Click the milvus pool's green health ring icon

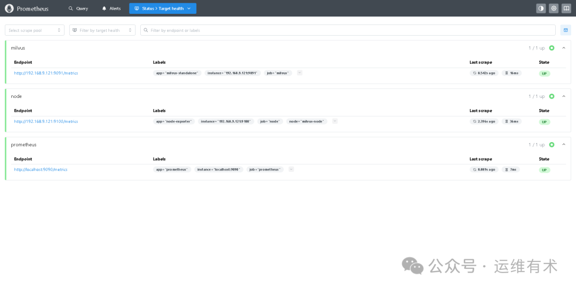(x=552, y=48)
